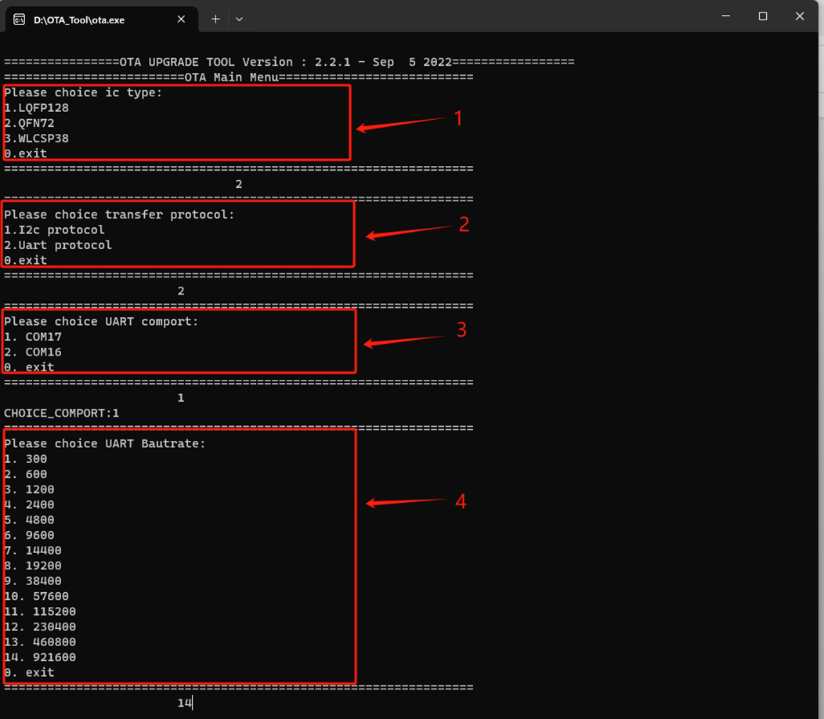Click the 12. 230400 baud rate line
Viewport: 824px width, 719px height.
(41, 627)
